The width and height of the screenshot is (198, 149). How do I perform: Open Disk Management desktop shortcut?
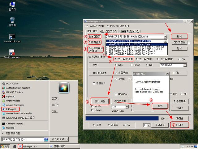[12, 54]
